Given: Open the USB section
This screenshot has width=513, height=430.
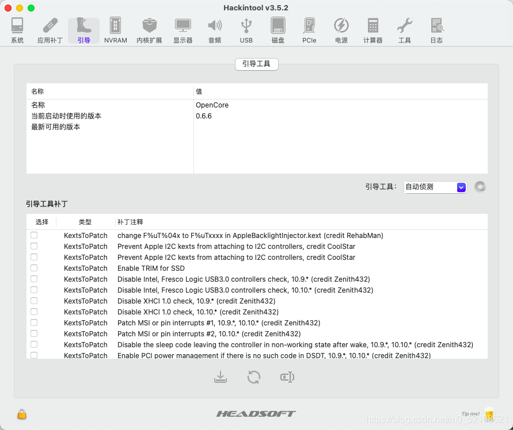Looking at the screenshot, I should point(246,30).
